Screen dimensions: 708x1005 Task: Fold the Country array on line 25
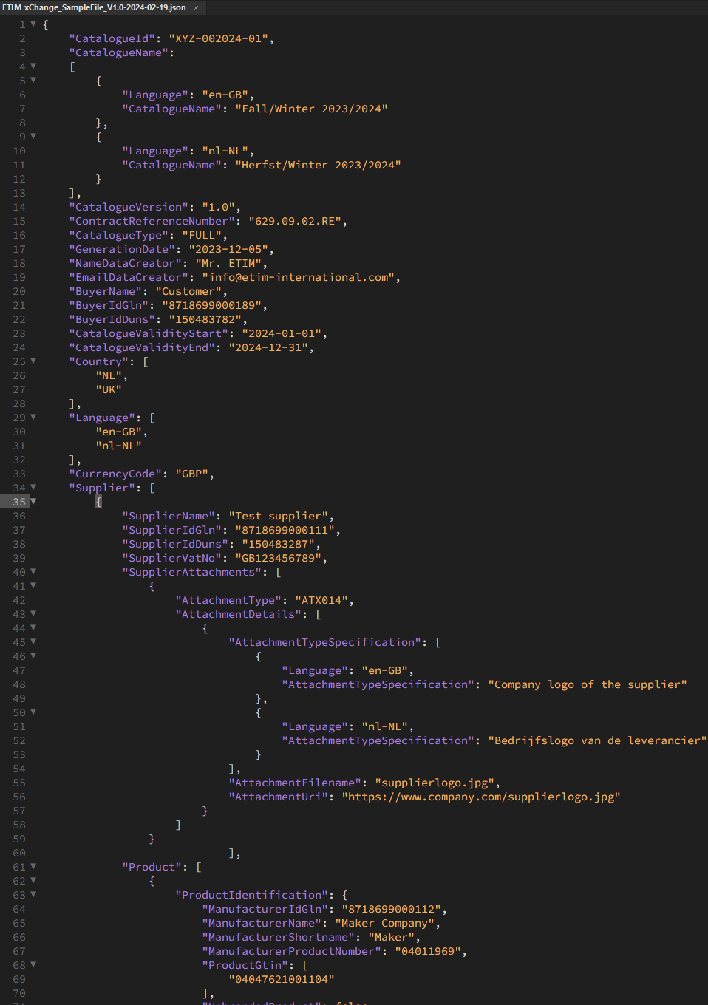click(33, 361)
